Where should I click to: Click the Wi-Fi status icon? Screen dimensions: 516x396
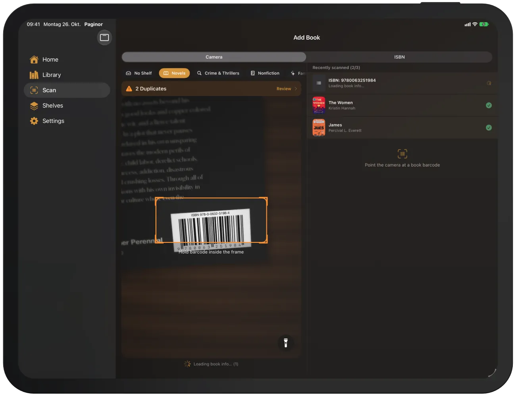(x=475, y=25)
